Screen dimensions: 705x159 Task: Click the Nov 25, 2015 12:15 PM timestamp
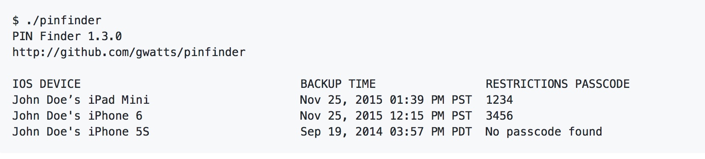click(372, 116)
